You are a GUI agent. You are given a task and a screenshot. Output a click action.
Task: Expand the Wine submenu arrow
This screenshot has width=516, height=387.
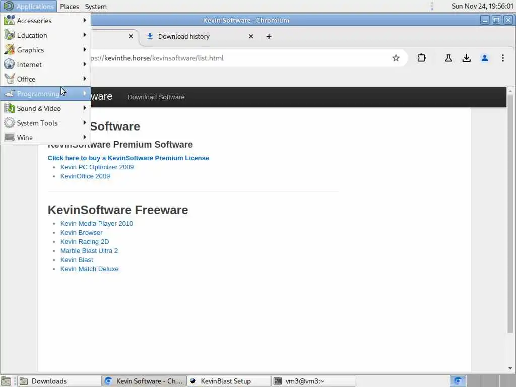(85, 137)
